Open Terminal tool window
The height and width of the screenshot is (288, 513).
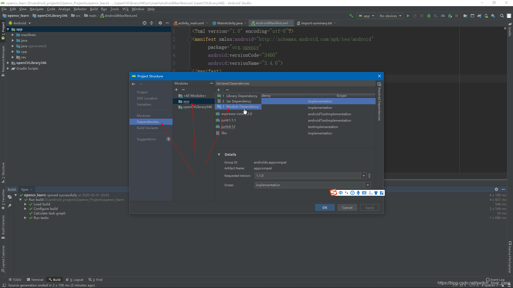35,279
